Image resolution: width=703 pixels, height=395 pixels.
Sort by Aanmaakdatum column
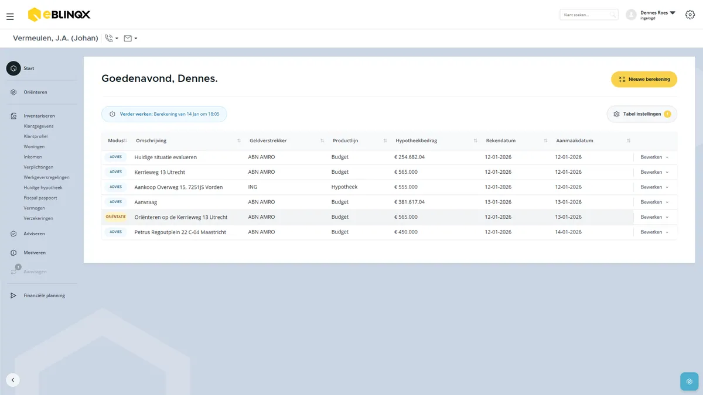629,141
